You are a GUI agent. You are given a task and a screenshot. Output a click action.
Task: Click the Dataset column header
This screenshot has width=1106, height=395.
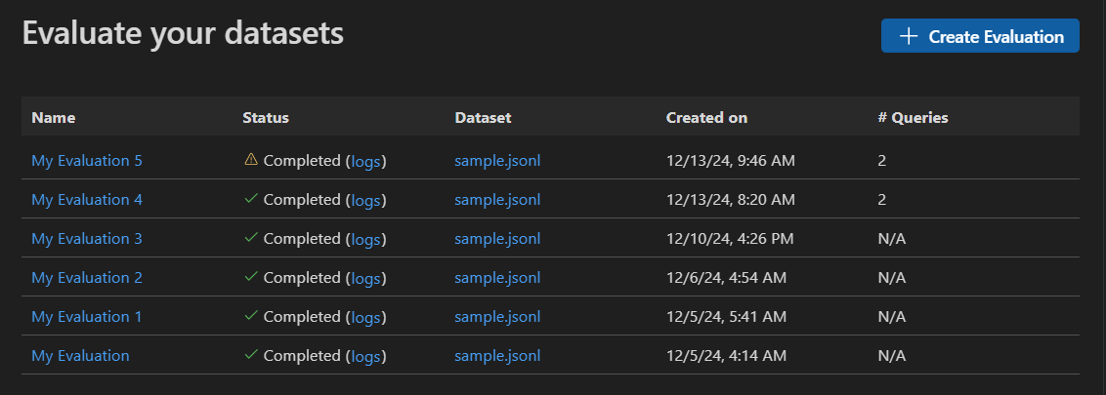coord(483,118)
